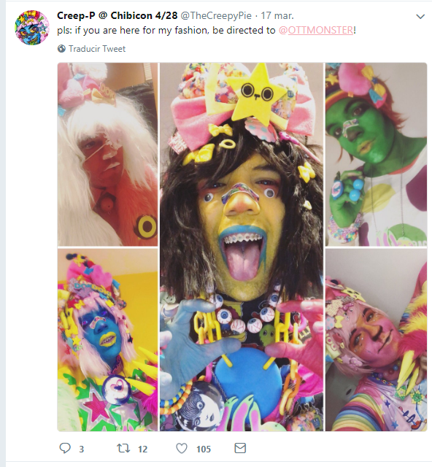Click the reply count 3
The height and width of the screenshot is (467, 432).
81,449
